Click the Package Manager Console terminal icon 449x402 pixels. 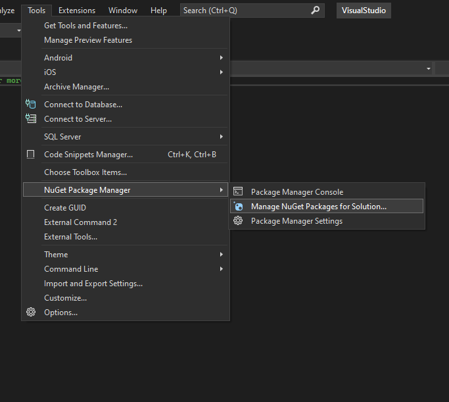[x=238, y=191]
